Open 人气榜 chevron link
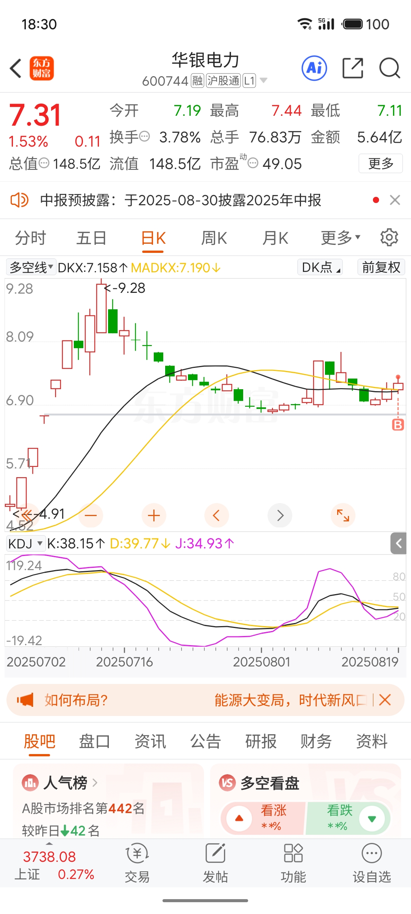This screenshot has width=411, height=914. tap(95, 783)
